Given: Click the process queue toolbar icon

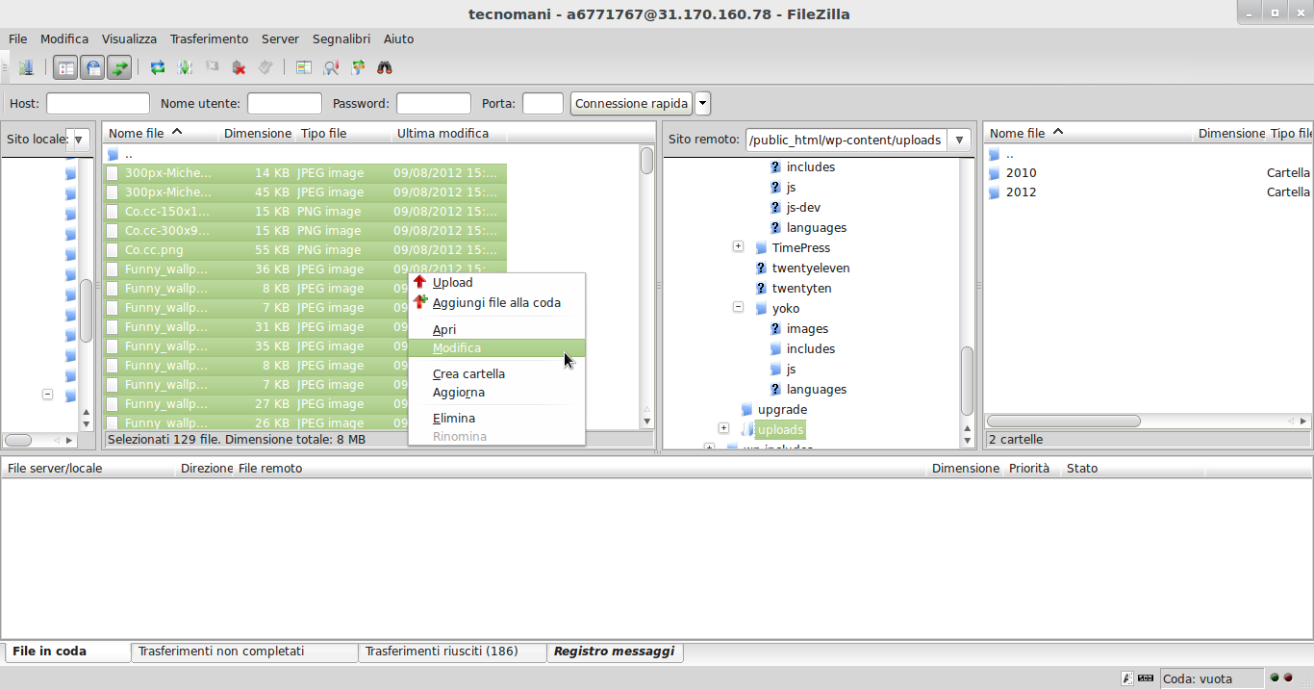Looking at the screenshot, I should [185, 67].
